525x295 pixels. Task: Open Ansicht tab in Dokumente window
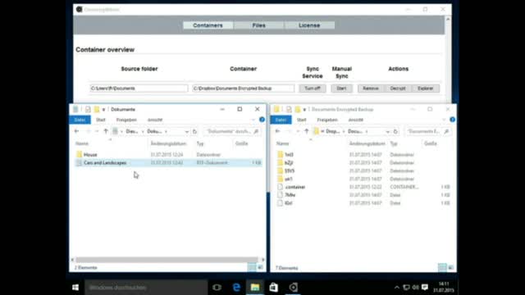(x=155, y=120)
